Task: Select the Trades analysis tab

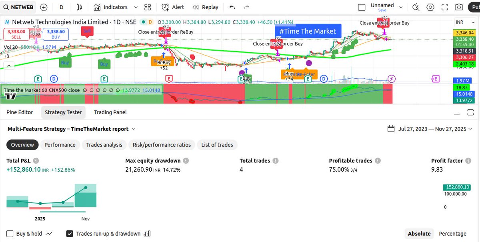Action: pos(104,145)
